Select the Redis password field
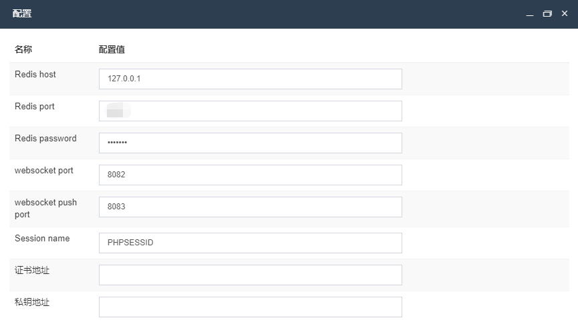The image size is (578, 322). (250, 143)
